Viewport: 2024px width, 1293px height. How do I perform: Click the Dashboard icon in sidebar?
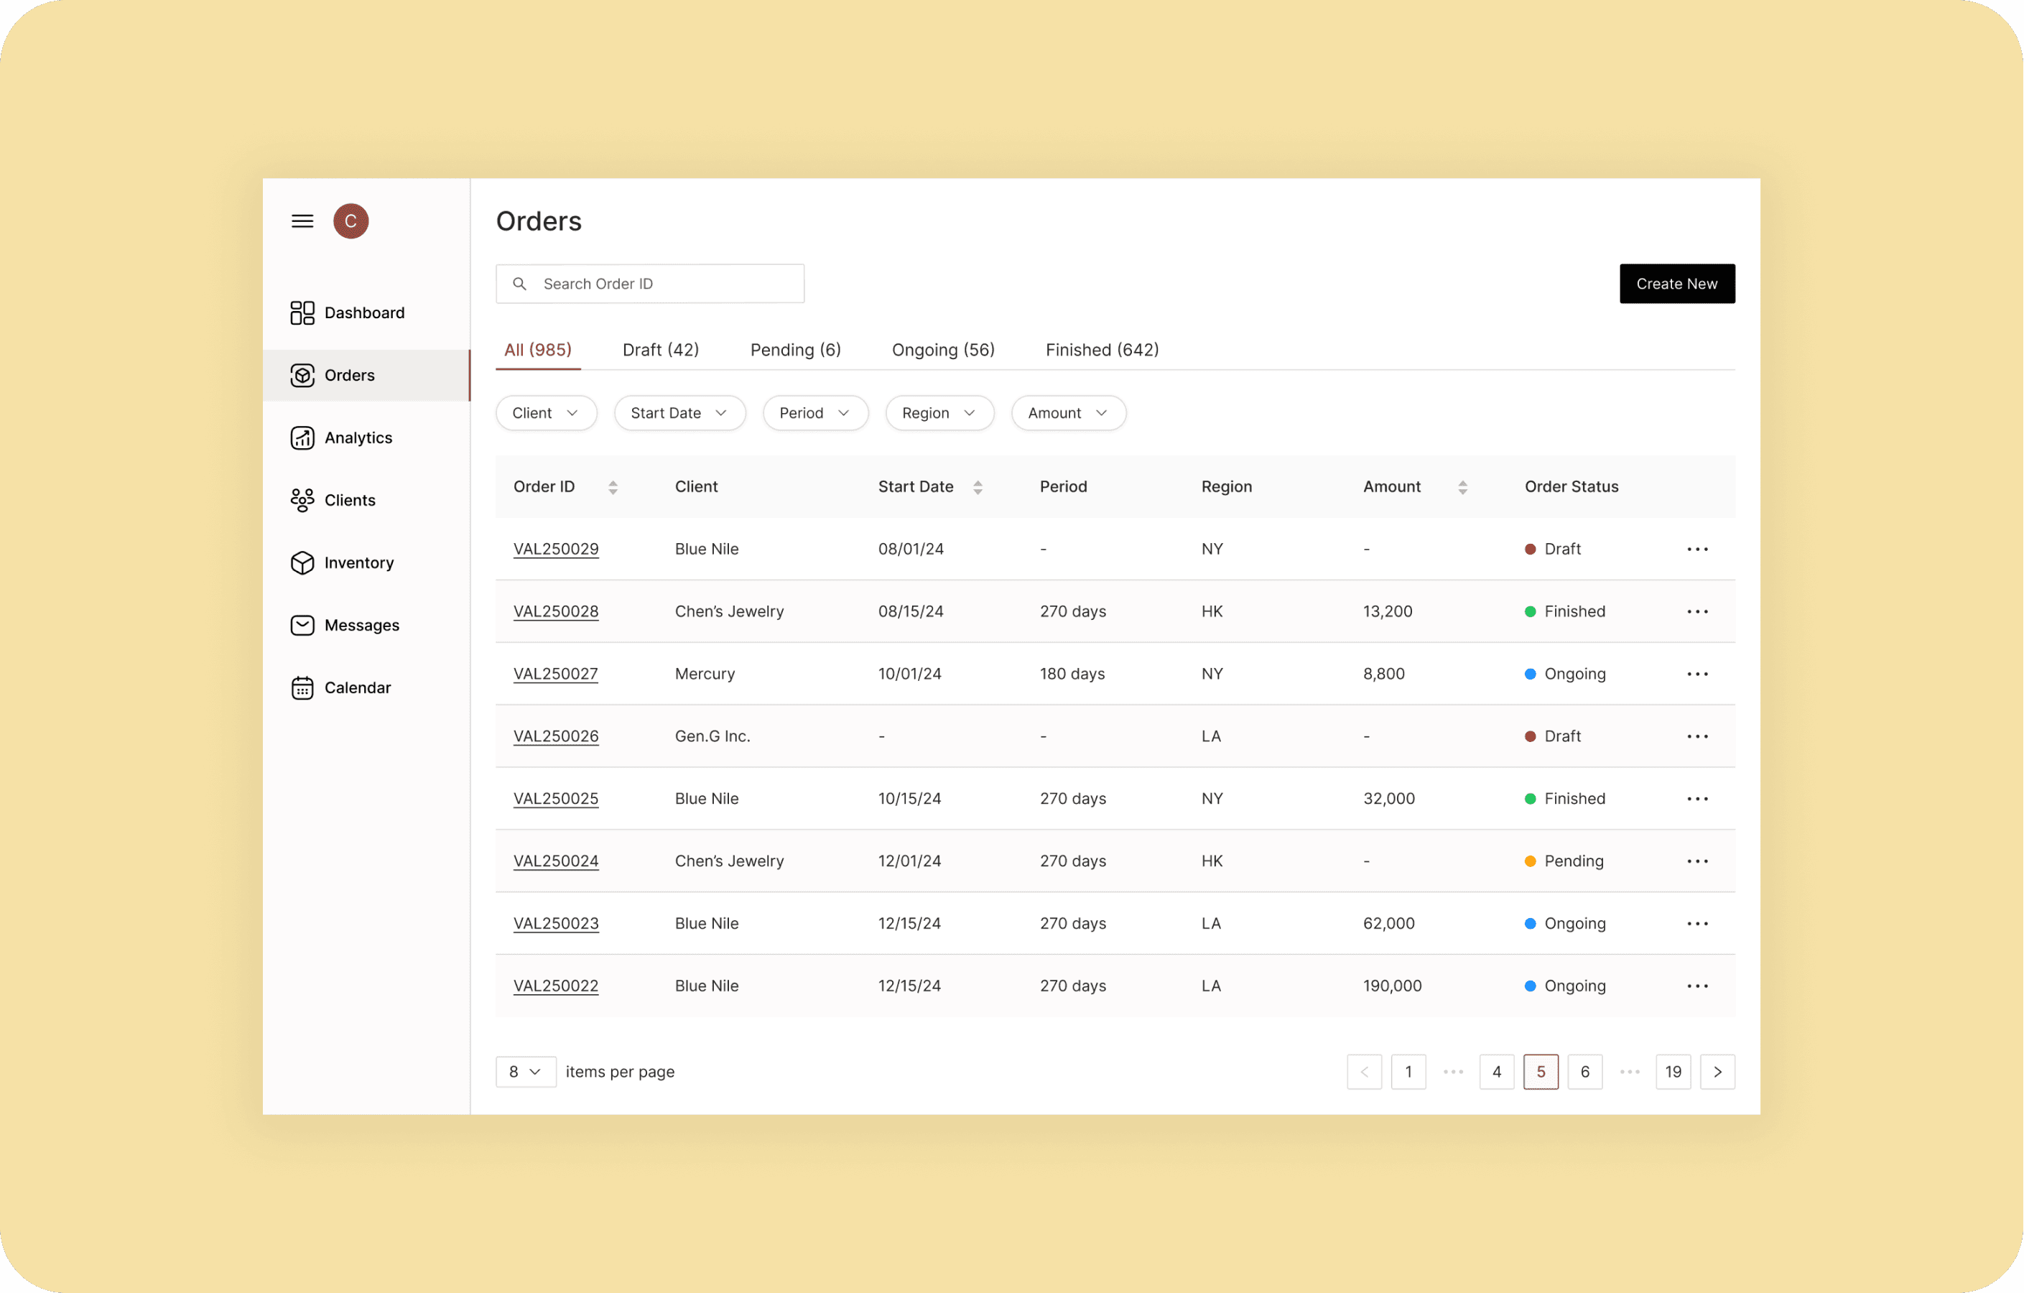tap(302, 312)
